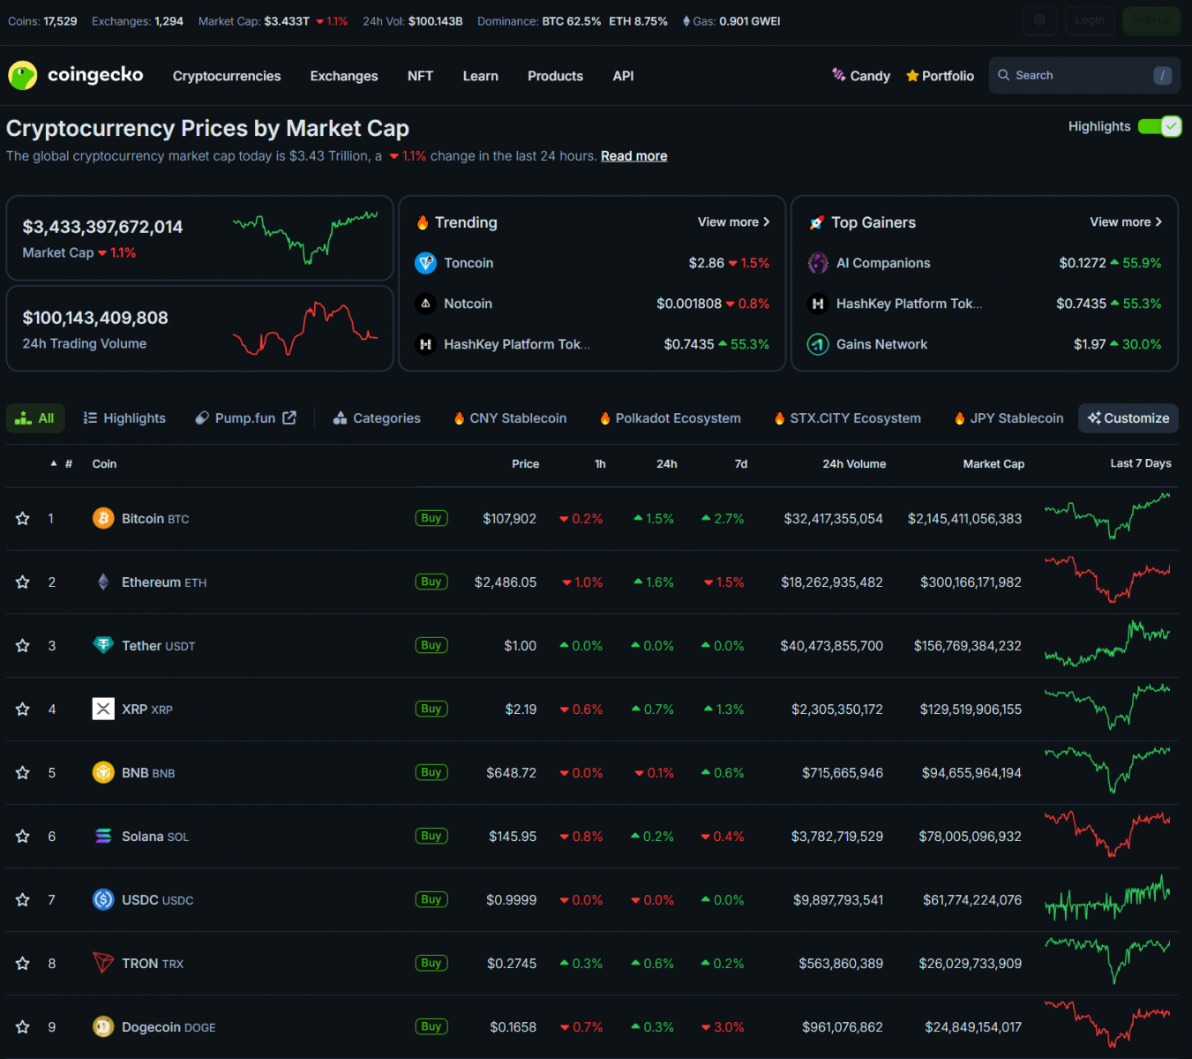Viewport: 1192px width, 1059px height.
Task: Expand Trending with View more
Action: (733, 222)
